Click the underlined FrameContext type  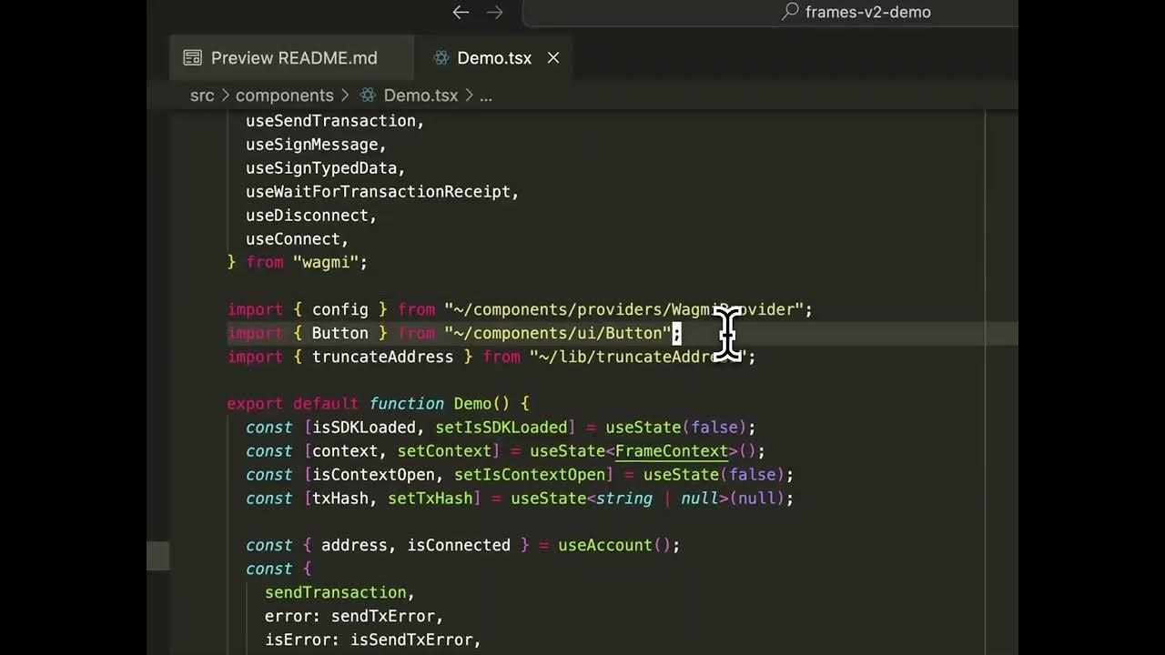click(671, 451)
